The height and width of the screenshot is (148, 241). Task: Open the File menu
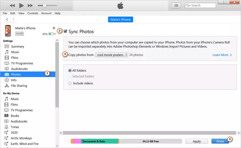5,13
